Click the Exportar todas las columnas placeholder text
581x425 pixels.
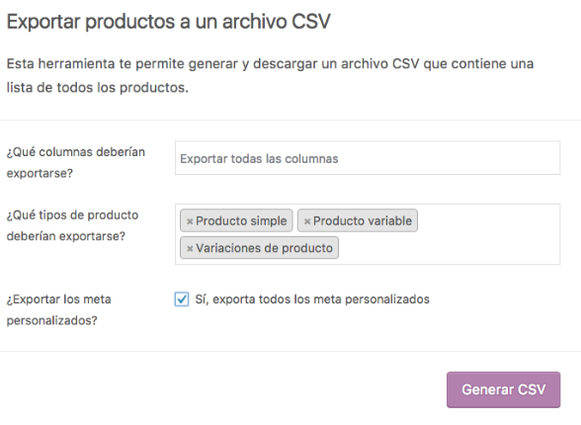tap(259, 158)
